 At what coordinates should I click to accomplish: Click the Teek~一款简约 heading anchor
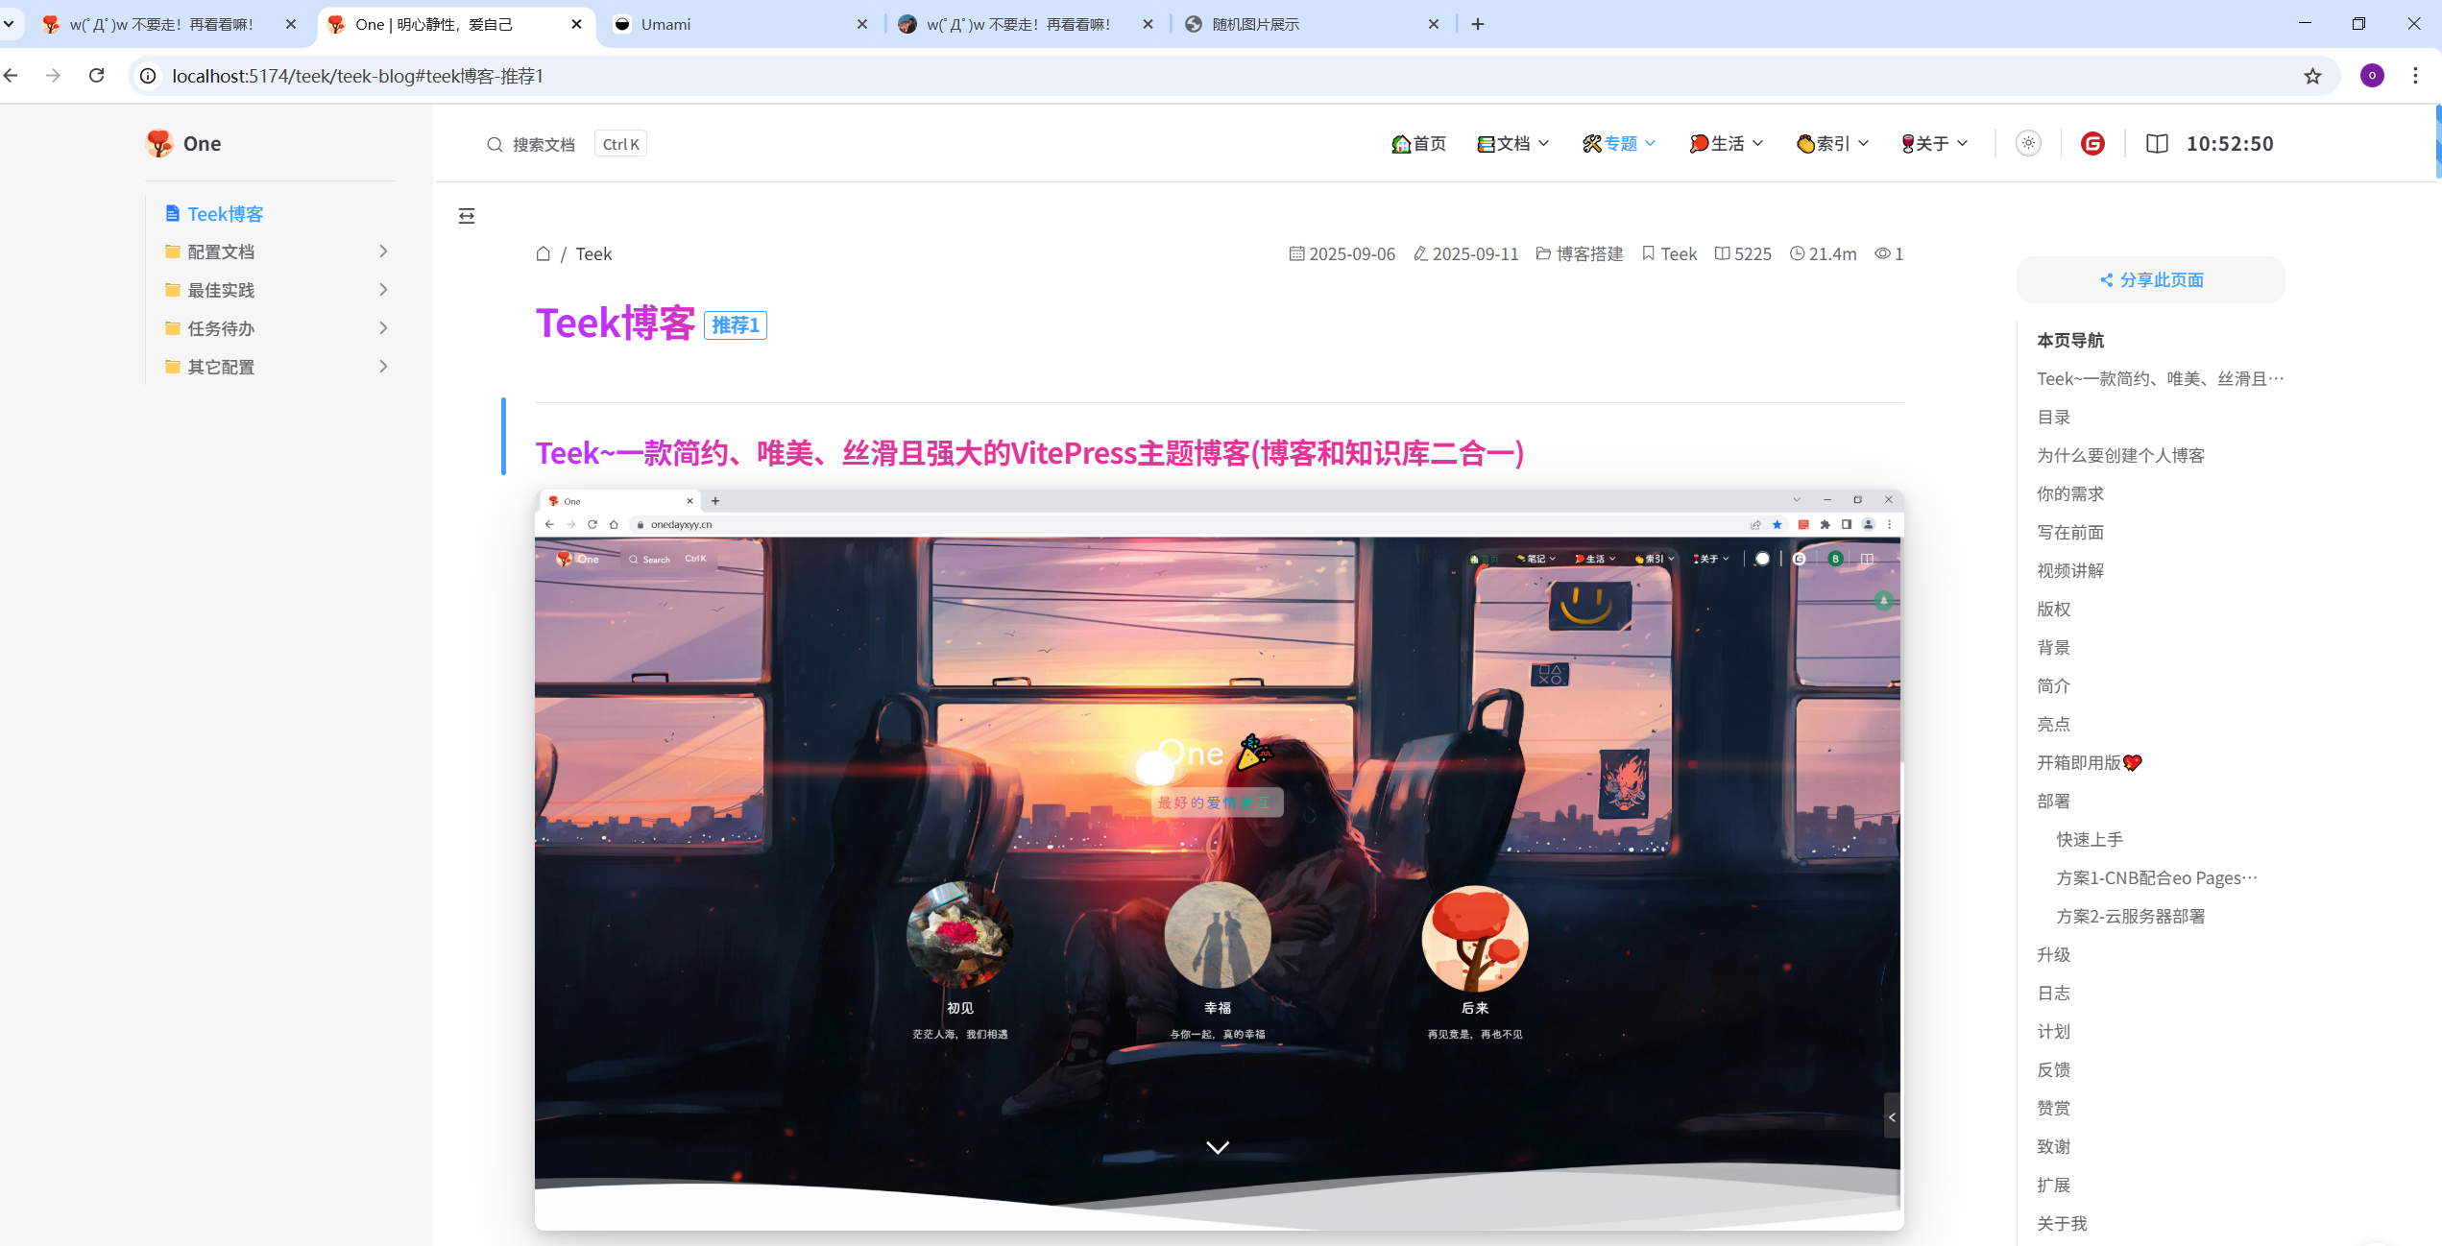click(1029, 452)
